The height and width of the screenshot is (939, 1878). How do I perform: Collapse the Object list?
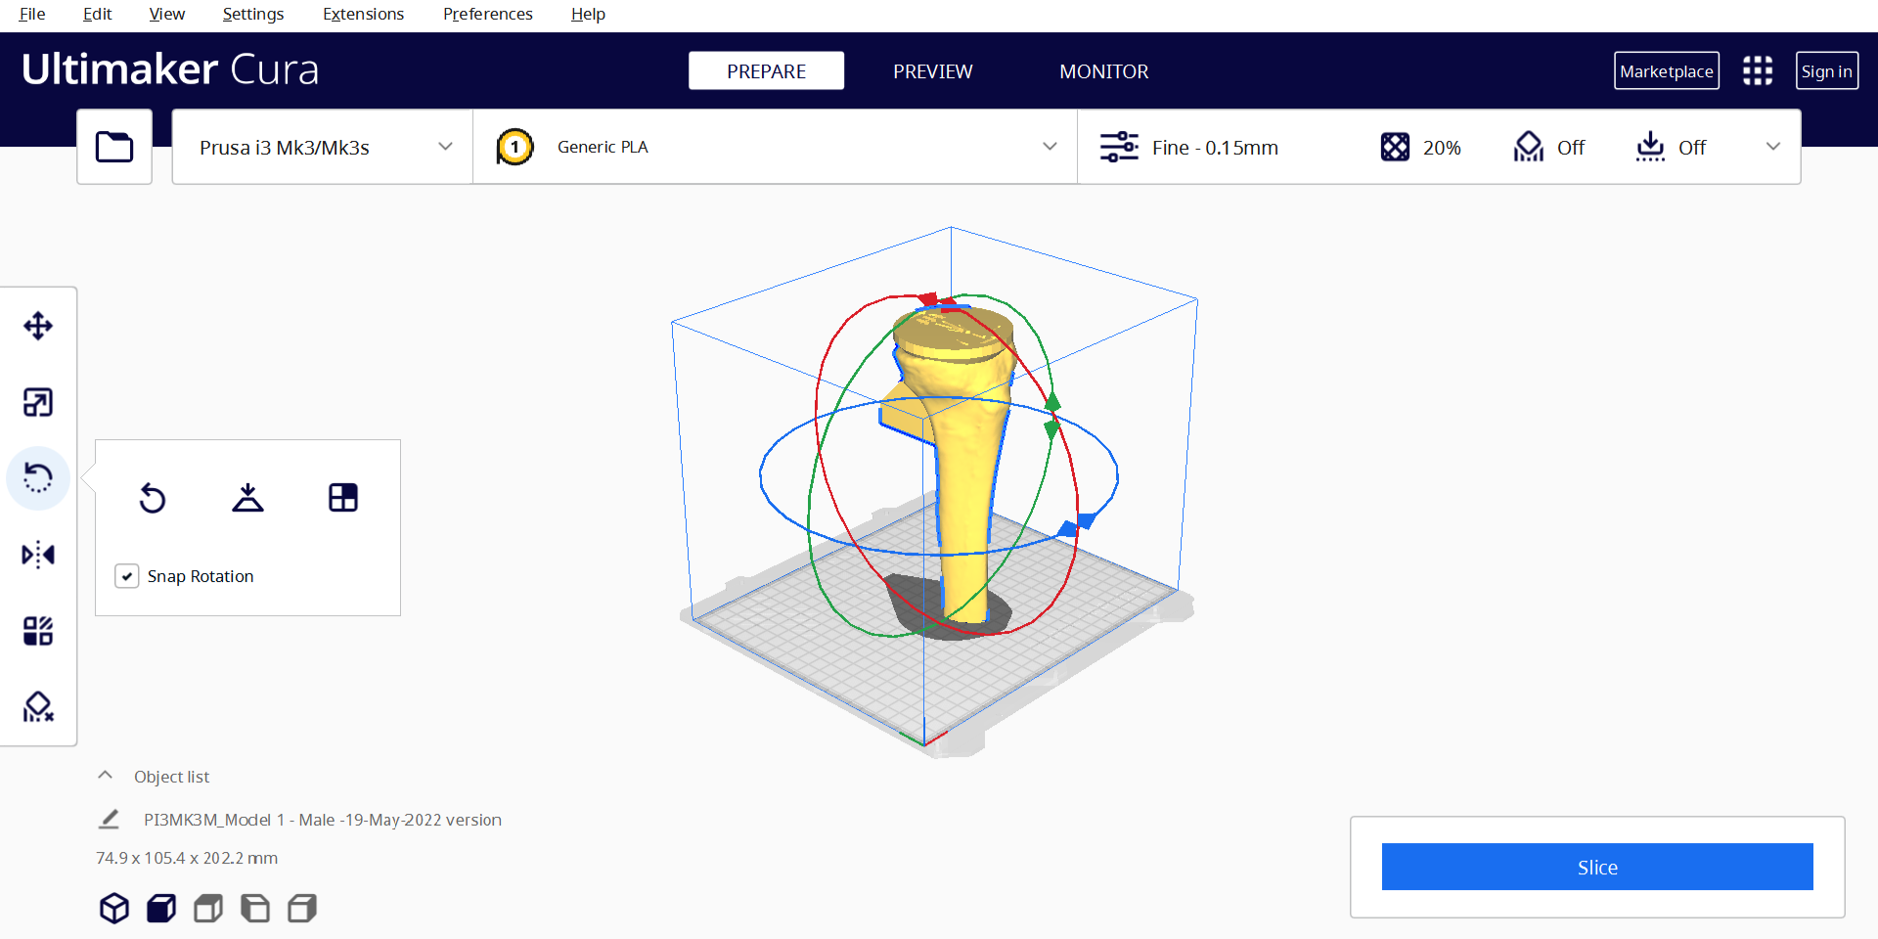pyautogui.click(x=106, y=776)
